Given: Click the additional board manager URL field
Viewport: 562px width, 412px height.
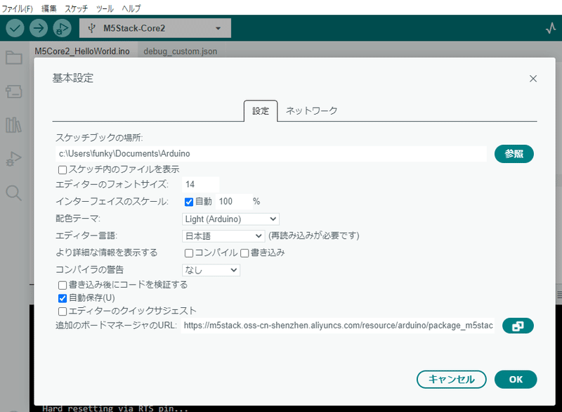Looking at the screenshot, I should (338, 326).
